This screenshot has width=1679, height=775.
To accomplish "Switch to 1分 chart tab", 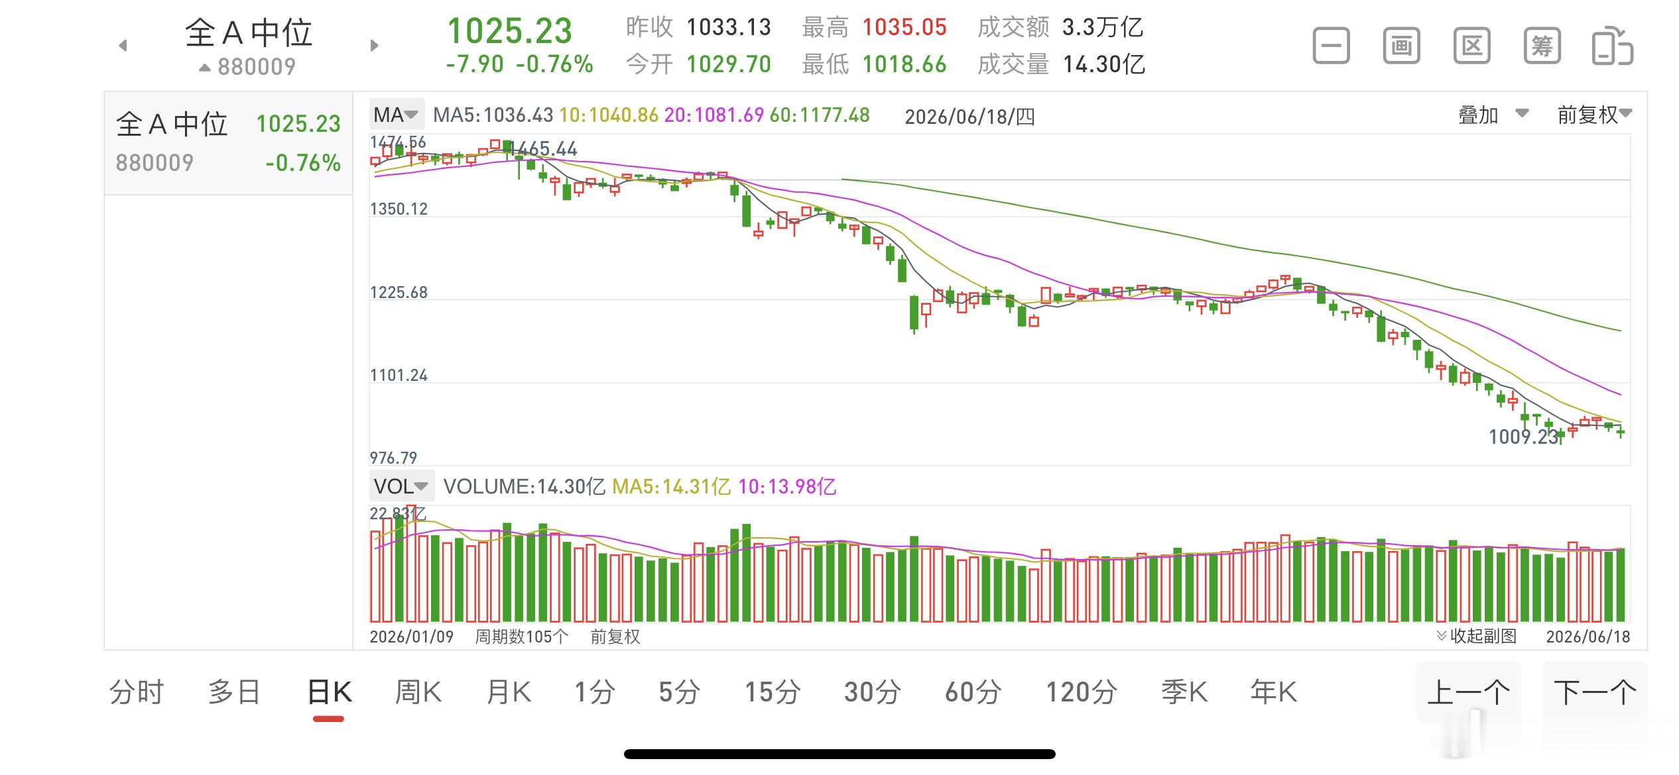I will 594,692.
